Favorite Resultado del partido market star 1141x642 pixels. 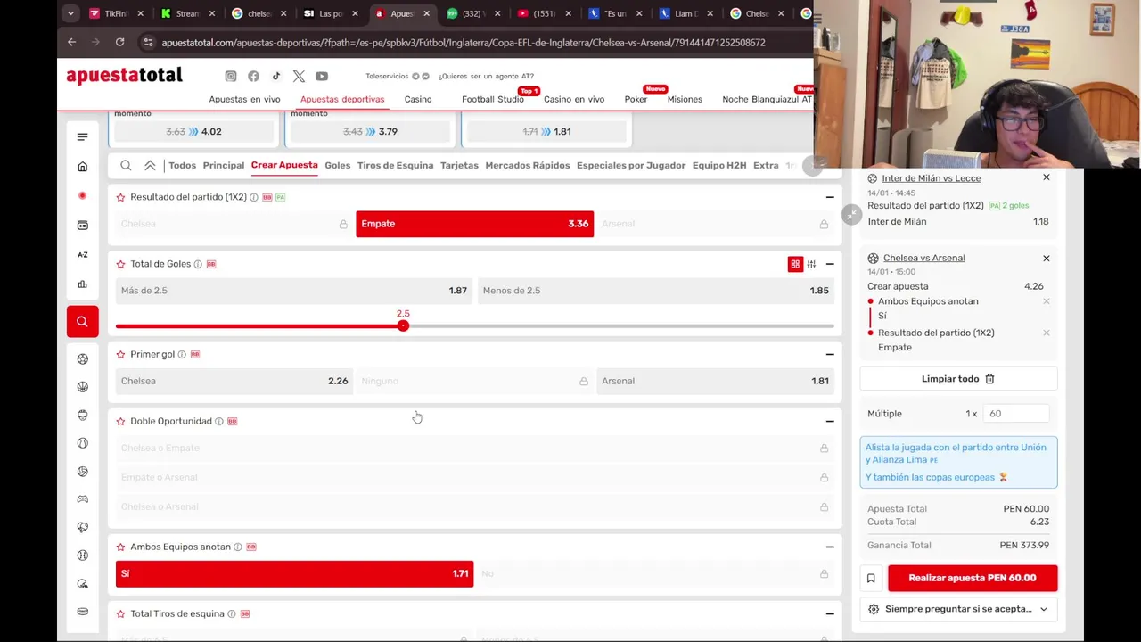(x=120, y=197)
